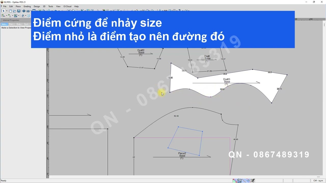Viewport: 326px width, 183px height.
Task: Open a file with the folder icon
Action: 15,11
